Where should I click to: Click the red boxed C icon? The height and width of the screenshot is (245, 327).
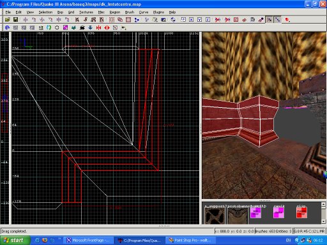[236, 20]
